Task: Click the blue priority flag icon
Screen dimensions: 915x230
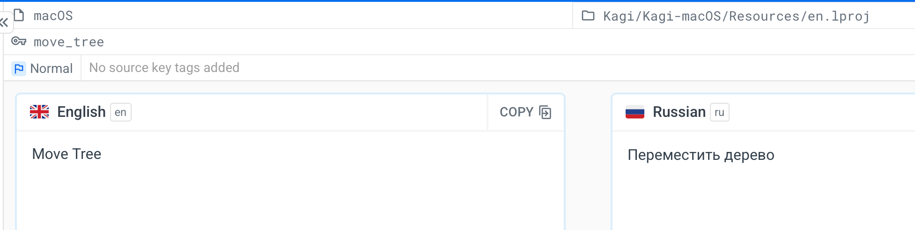Action: (19, 69)
